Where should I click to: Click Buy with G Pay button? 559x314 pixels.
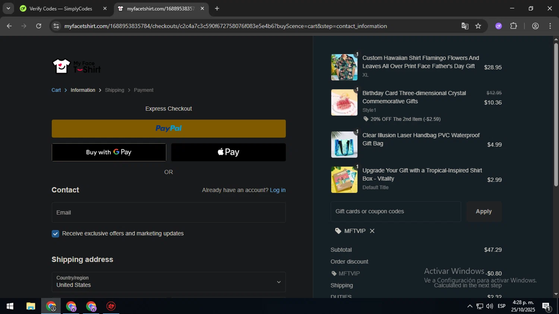109,152
